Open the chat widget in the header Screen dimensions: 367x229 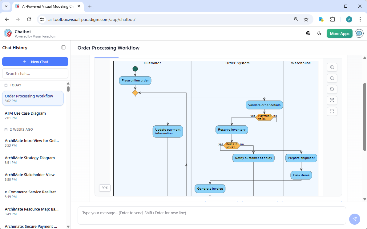click(x=359, y=33)
